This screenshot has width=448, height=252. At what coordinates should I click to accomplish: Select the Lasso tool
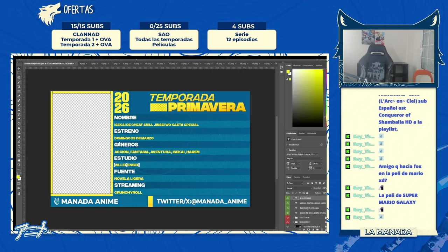[19, 77]
